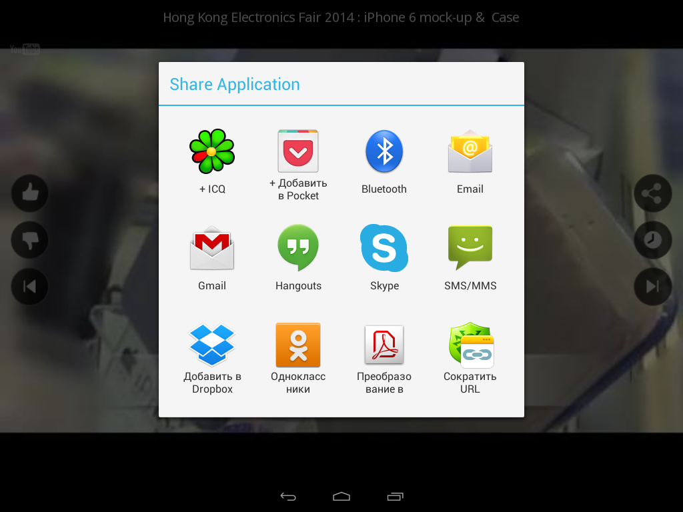Tap the share icon on the player
Image resolution: width=683 pixels, height=512 pixels.
point(653,193)
